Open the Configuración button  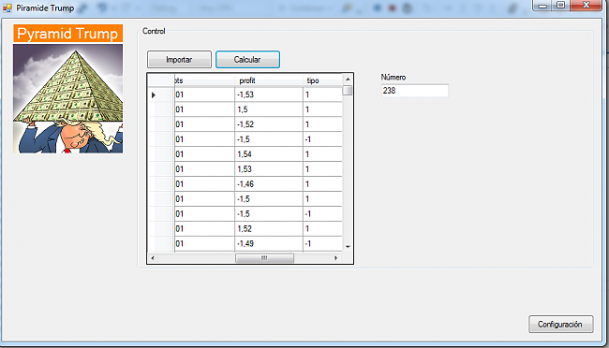(560, 324)
